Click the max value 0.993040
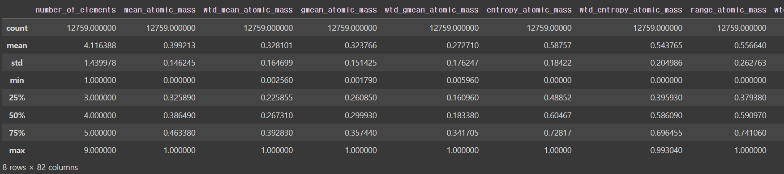The width and height of the screenshot is (784, 174). click(x=666, y=150)
